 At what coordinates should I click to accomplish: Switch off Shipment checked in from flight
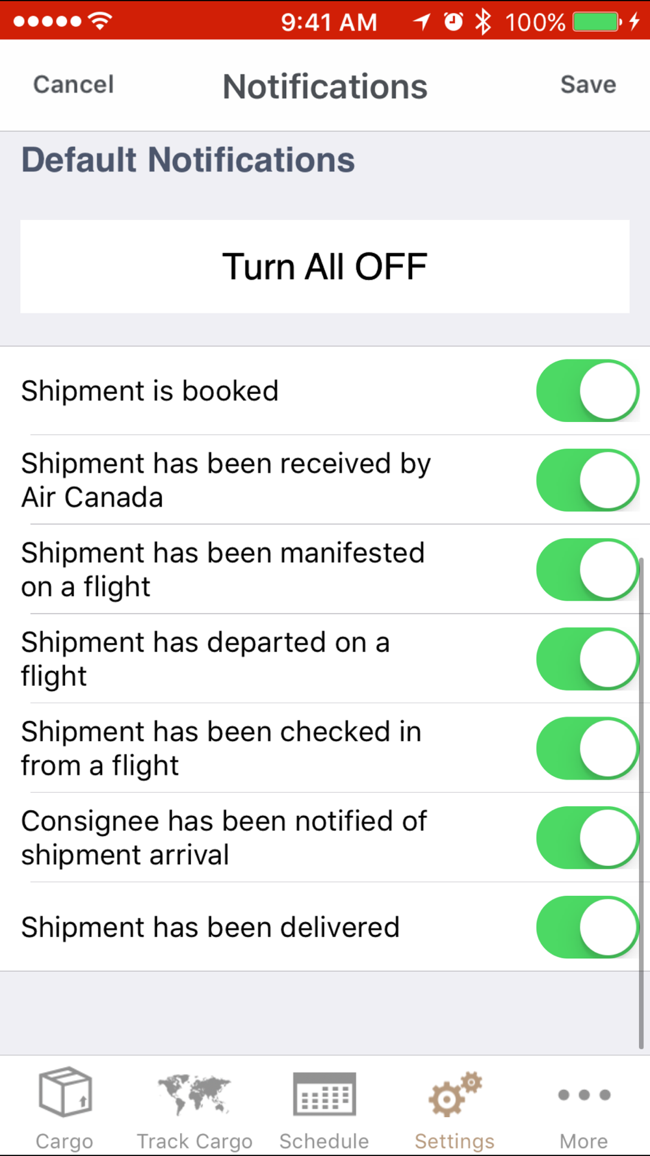pyautogui.click(x=588, y=748)
